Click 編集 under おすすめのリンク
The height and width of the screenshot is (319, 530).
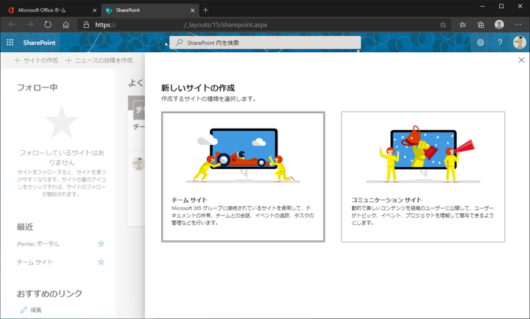pyautogui.click(x=36, y=309)
